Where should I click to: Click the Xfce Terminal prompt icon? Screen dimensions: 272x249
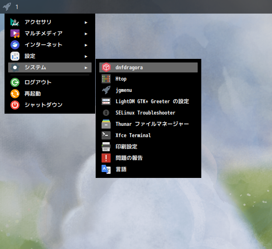[106, 135]
